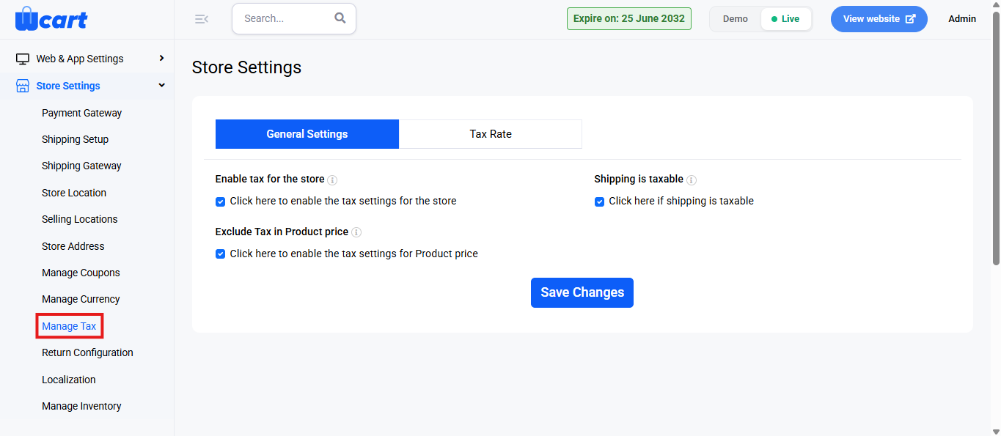Switch to Demo mode
Screen dimensions: 1001x436
(736, 19)
